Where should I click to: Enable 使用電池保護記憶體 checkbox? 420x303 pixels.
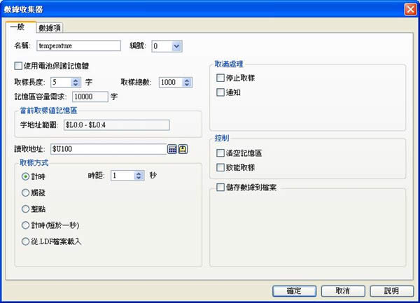click(x=18, y=66)
